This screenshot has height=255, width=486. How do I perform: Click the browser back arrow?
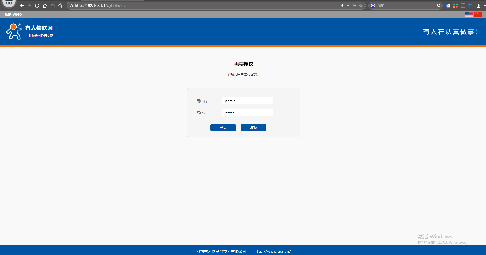point(22,6)
